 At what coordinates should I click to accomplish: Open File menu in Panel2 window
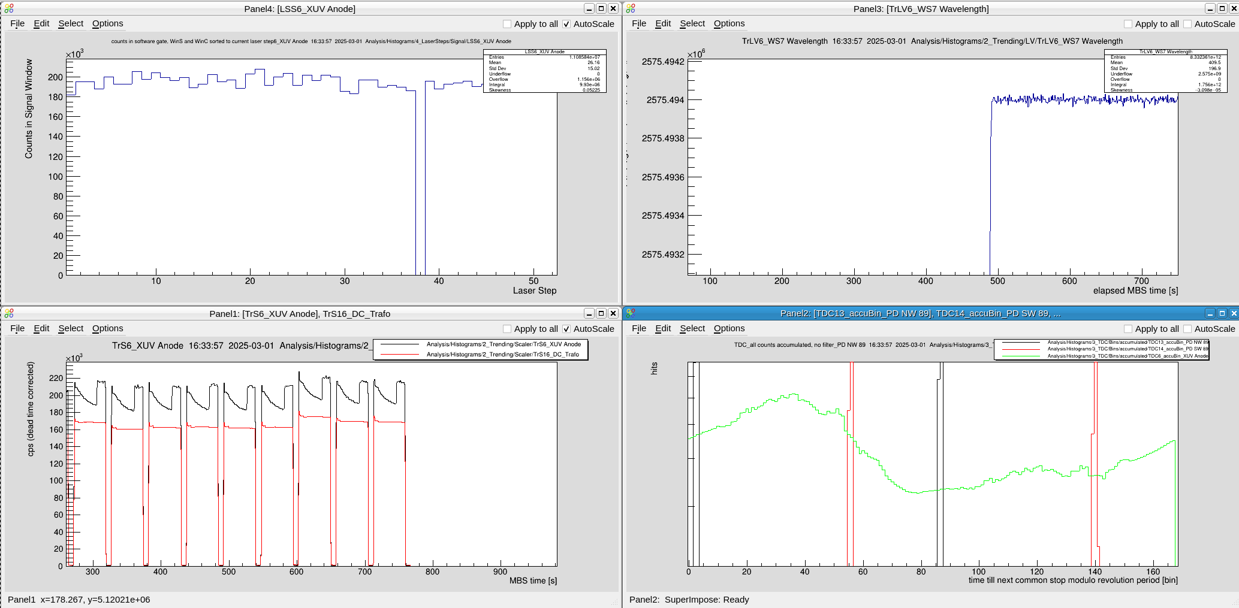coord(639,328)
